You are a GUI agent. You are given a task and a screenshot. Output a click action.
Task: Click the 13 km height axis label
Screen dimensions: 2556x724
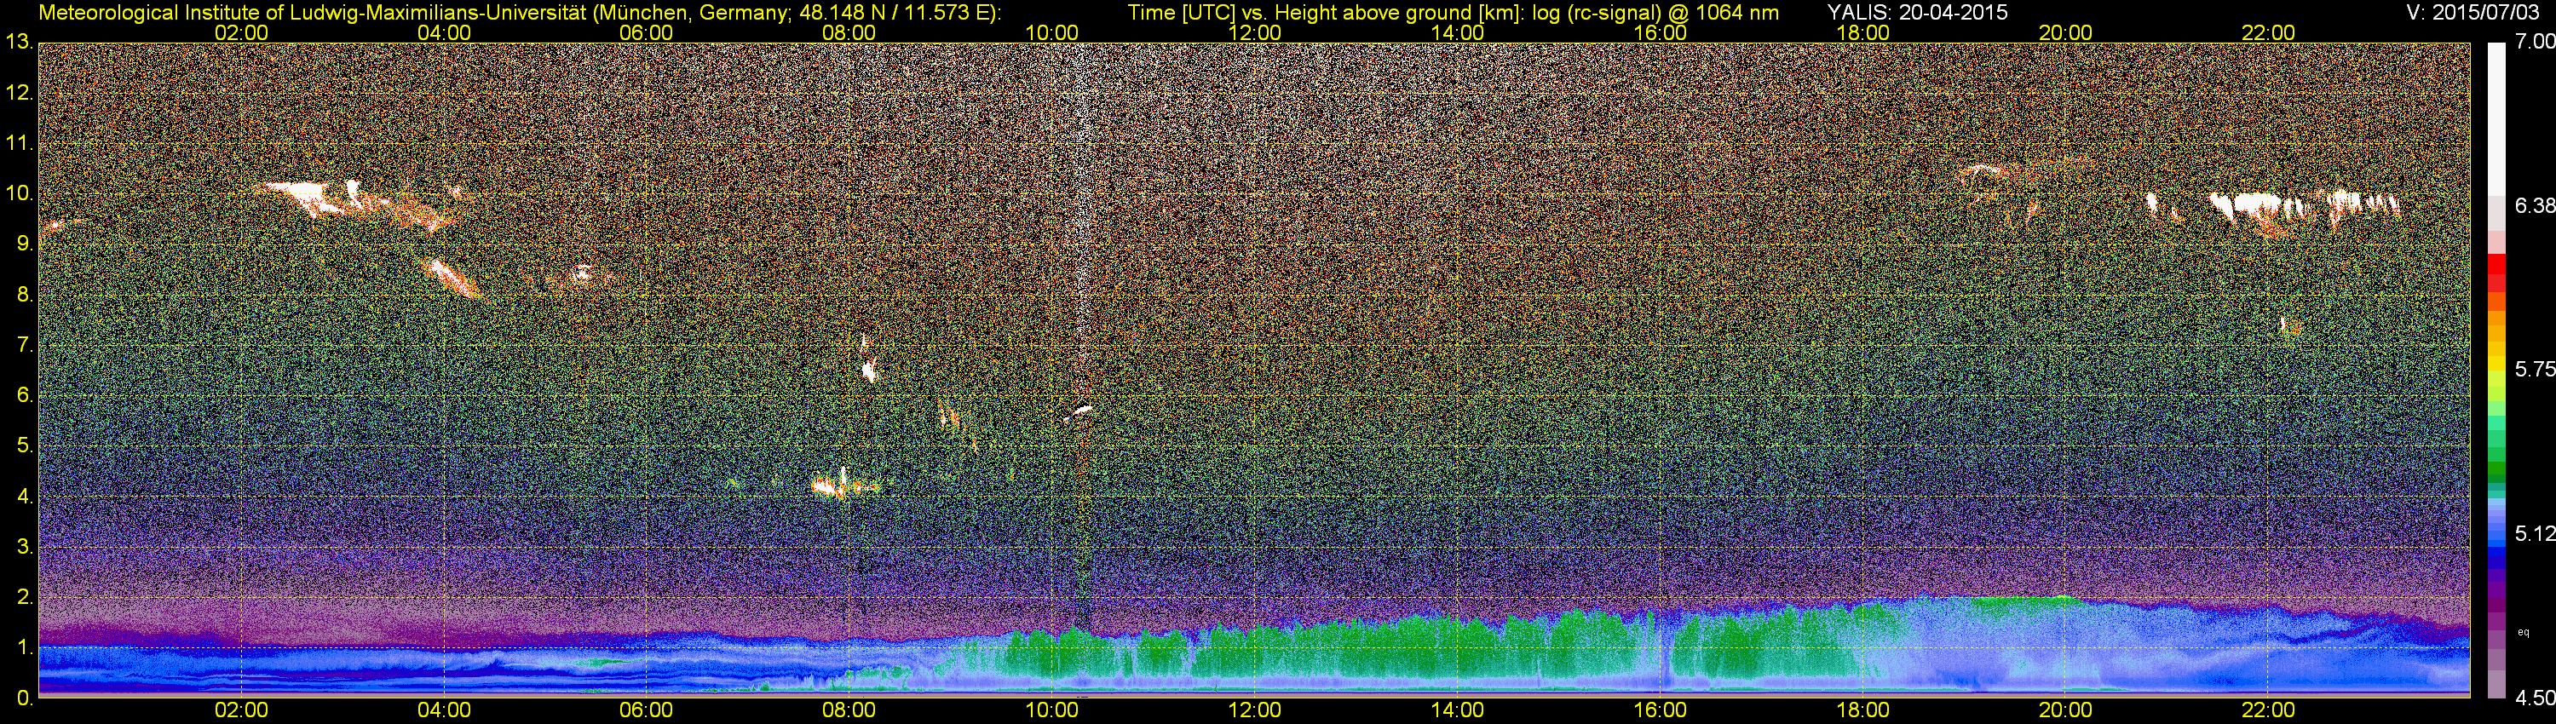point(18,42)
